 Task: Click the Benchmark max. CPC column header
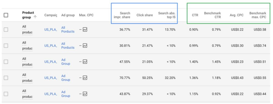pos(258,15)
